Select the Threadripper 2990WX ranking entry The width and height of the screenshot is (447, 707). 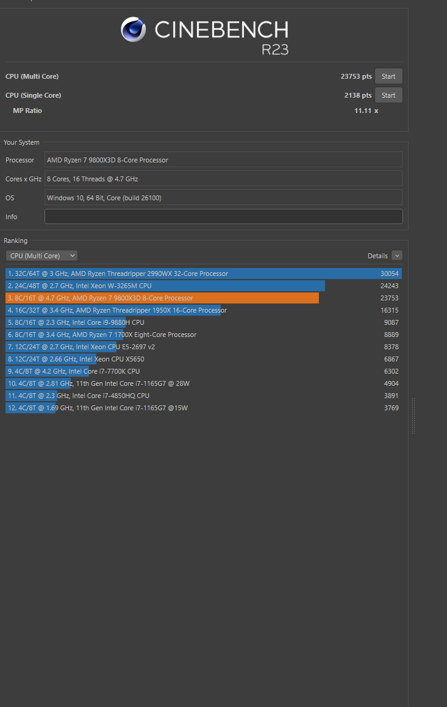pos(203,274)
